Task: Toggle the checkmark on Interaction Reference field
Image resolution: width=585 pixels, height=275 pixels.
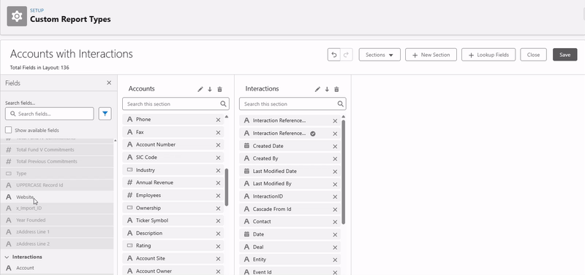Action: (313, 133)
